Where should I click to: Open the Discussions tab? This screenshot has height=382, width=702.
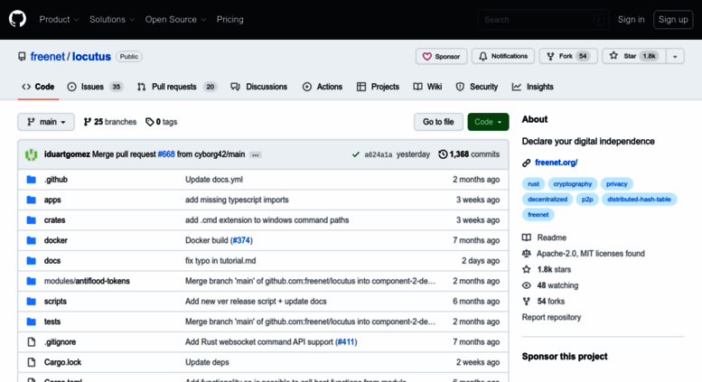(x=259, y=87)
